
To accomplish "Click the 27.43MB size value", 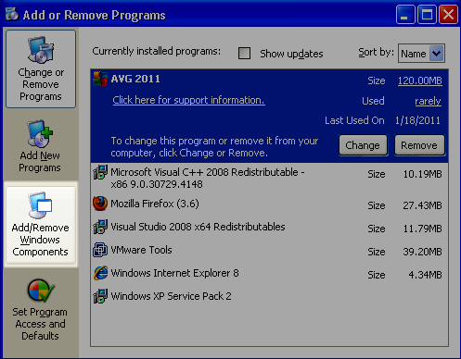I will [x=422, y=205].
